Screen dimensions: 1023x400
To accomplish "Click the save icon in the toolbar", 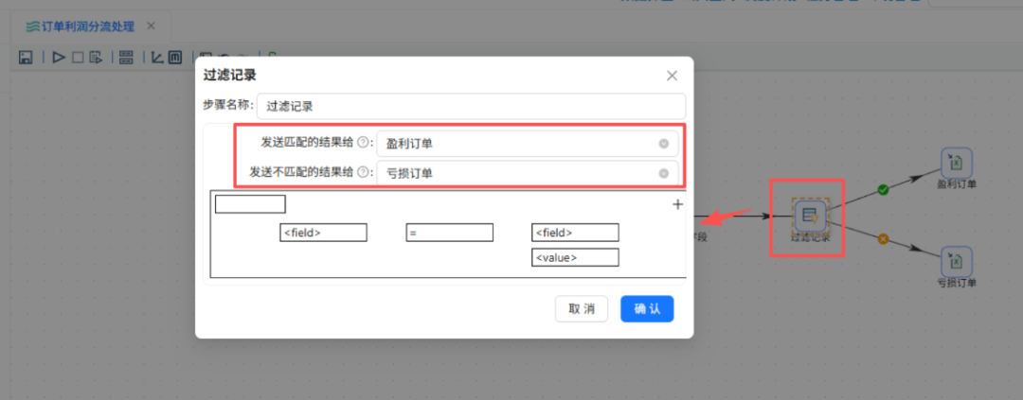I will pyautogui.click(x=27, y=58).
